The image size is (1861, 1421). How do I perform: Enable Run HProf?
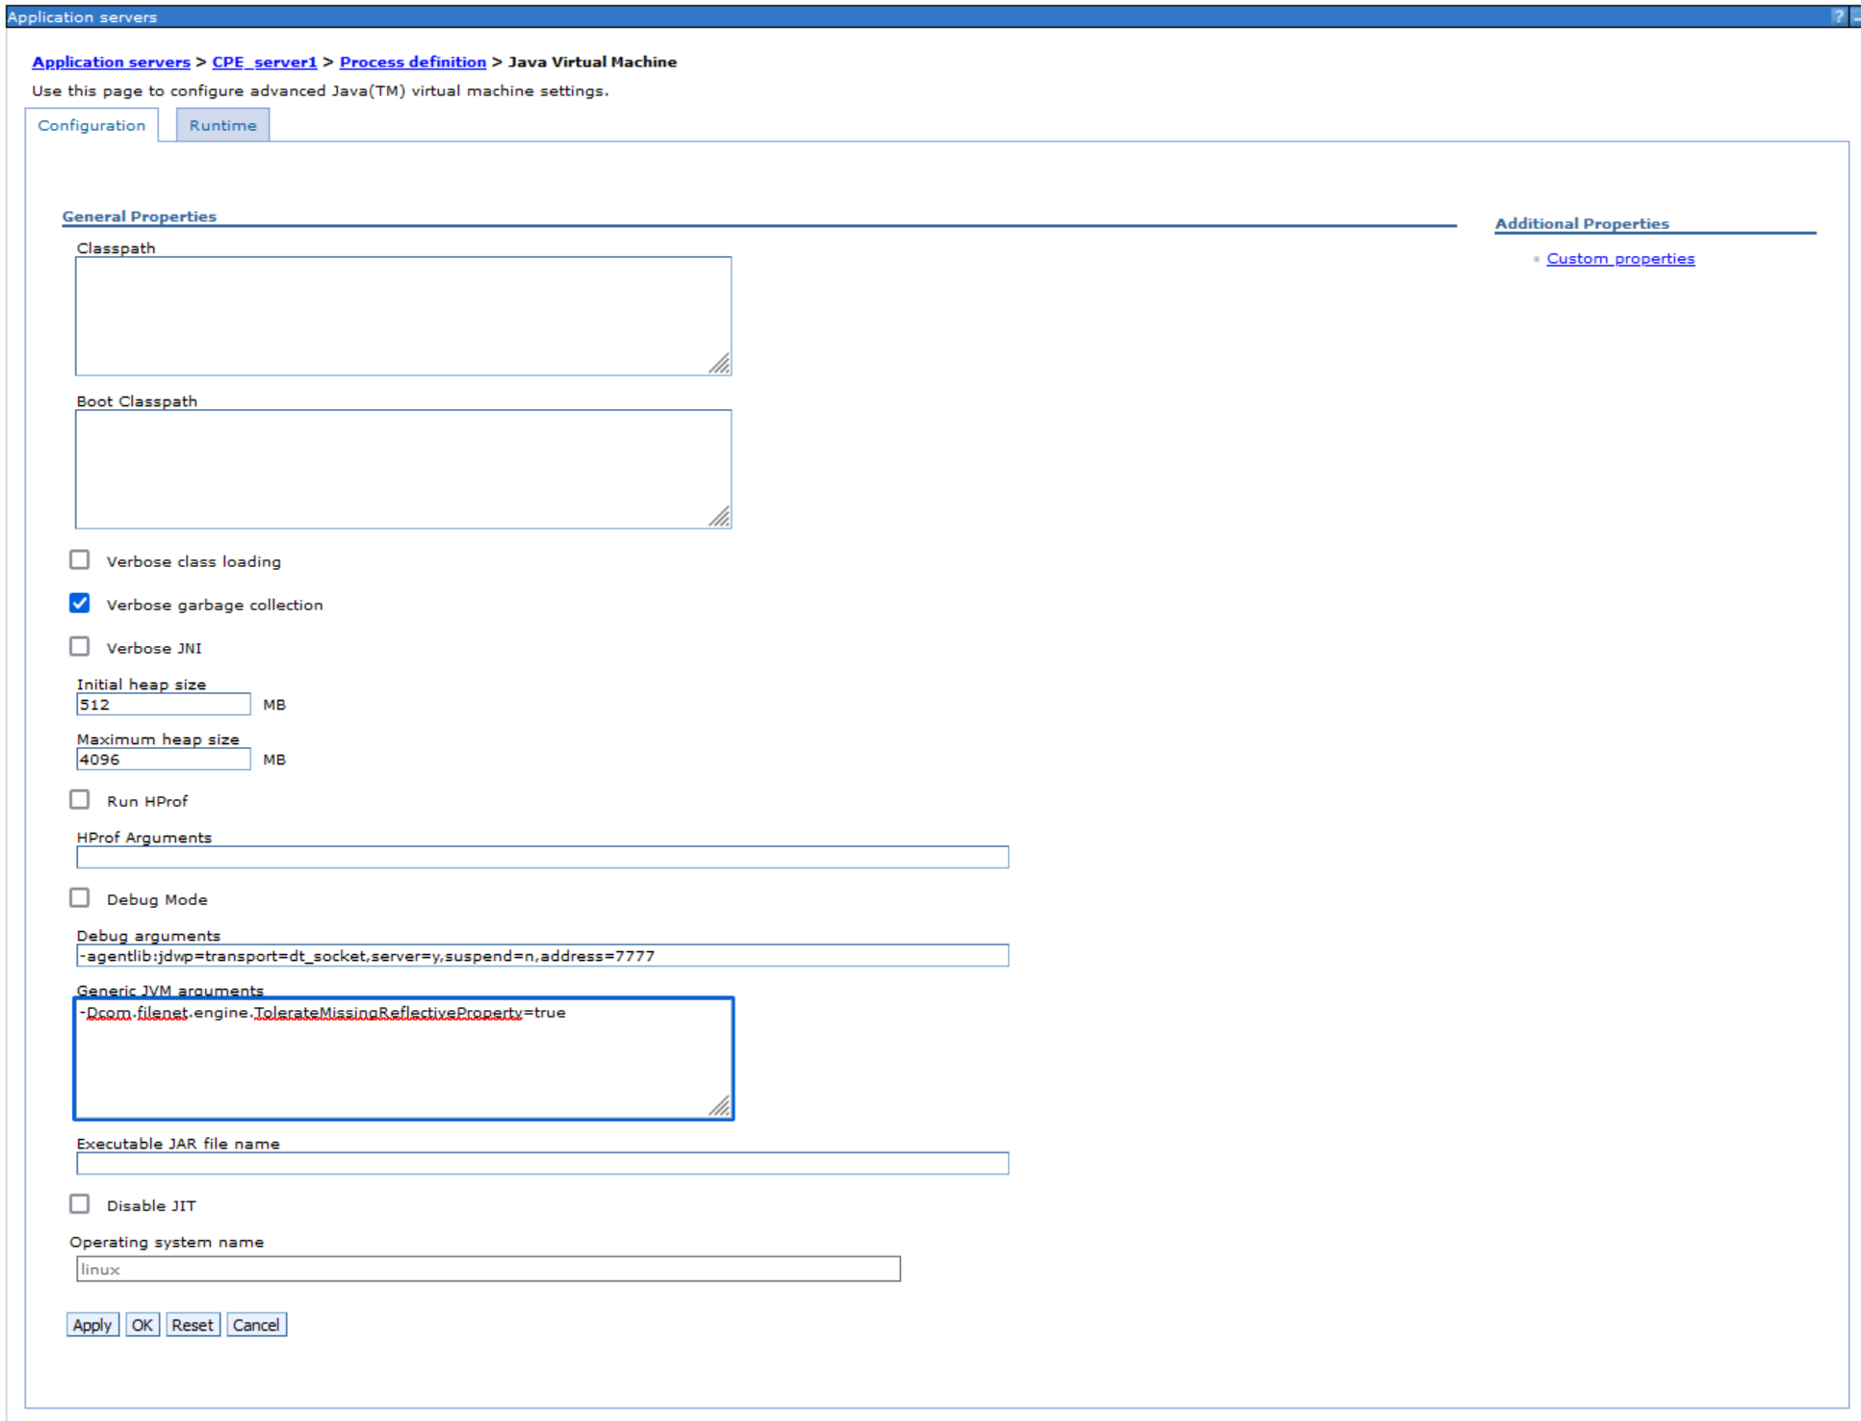(80, 799)
